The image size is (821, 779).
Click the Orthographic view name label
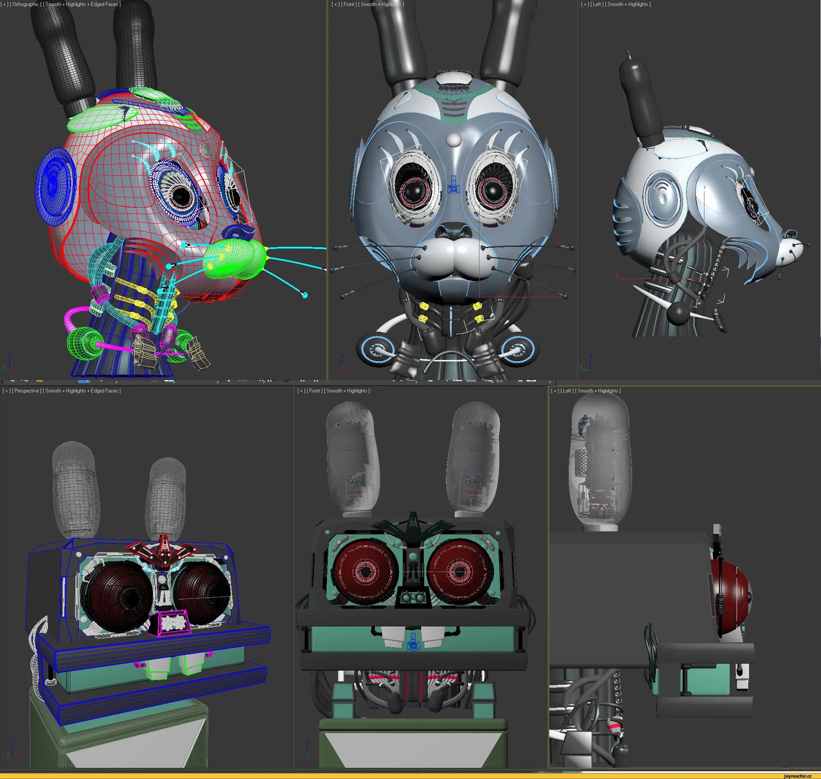pos(25,4)
